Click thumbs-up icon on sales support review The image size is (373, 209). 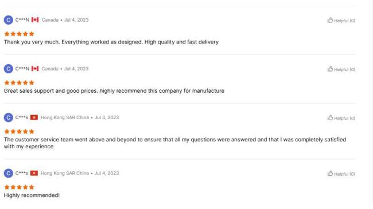coord(330,69)
